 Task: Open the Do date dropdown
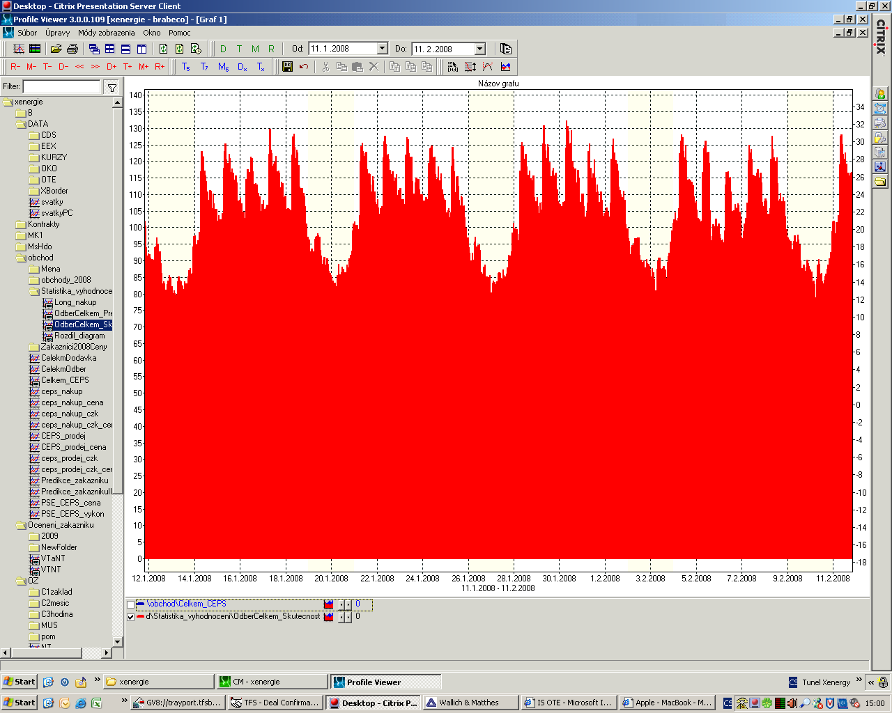click(479, 49)
